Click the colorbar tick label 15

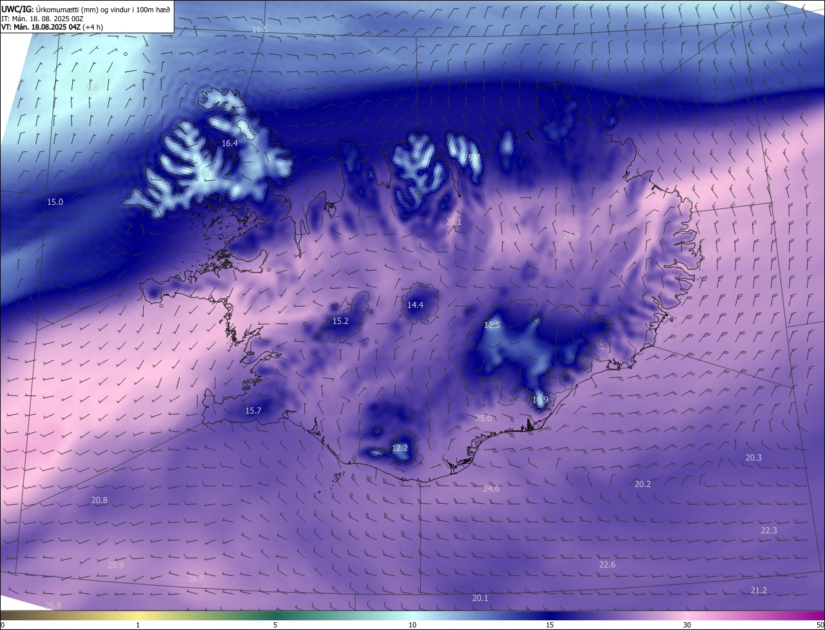click(x=550, y=625)
